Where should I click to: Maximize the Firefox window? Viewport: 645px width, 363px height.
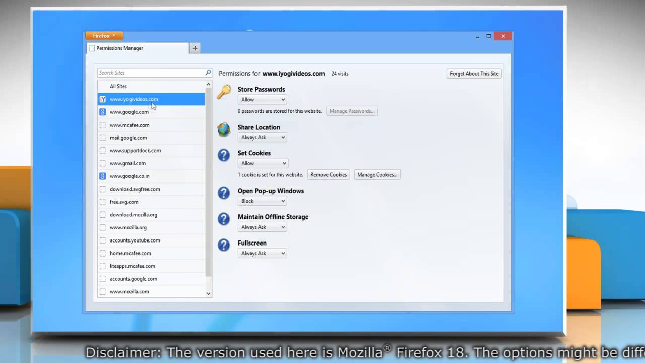tap(488, 36)
